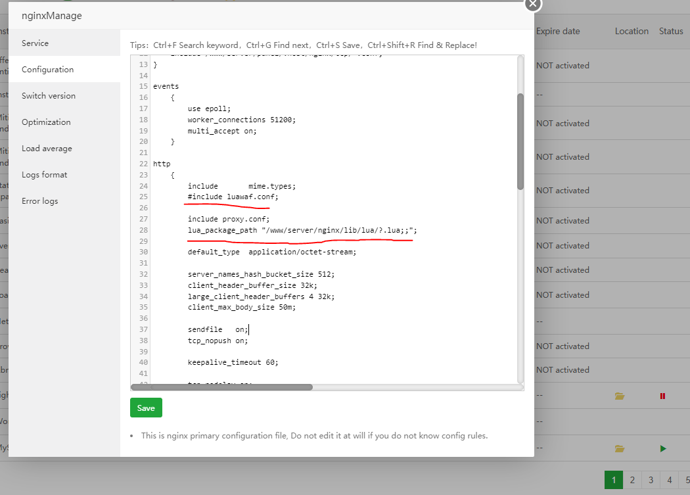Go to page 3 in pagination
Image resolution: width=690 pixels, height=495 pixels.
(651, 480)
